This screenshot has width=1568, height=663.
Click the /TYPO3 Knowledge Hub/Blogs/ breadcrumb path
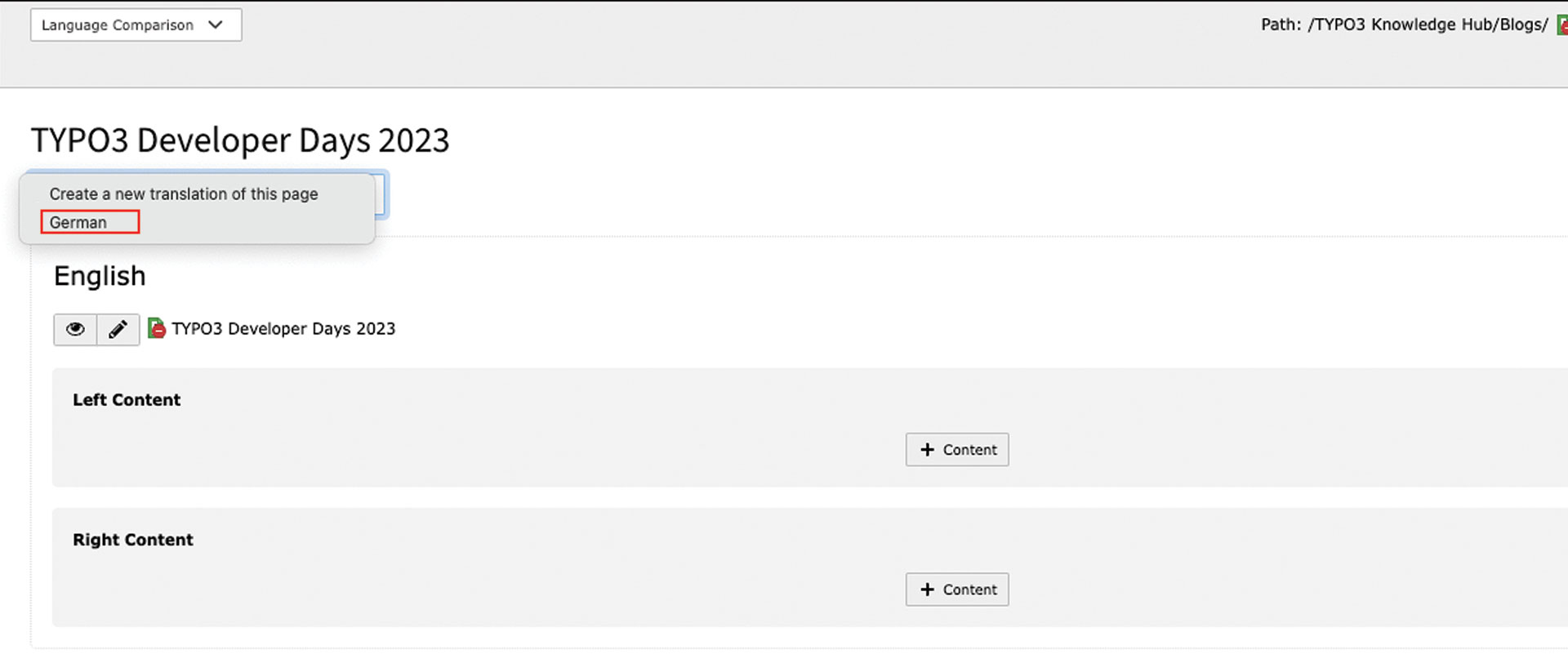[1429, 24]
